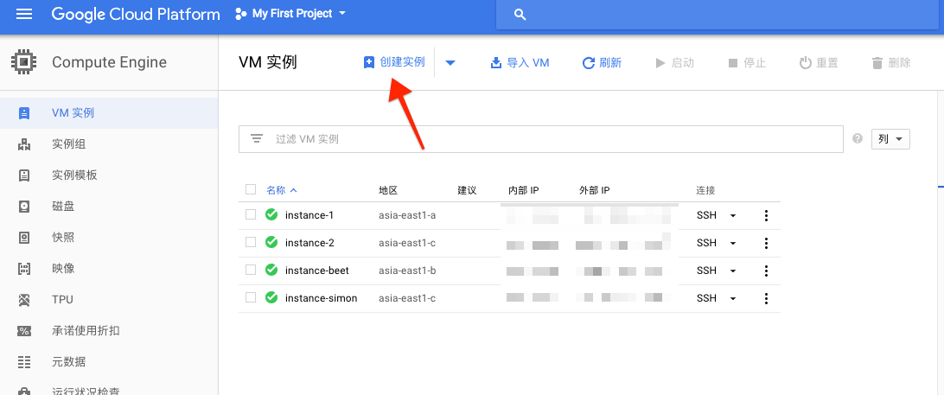Screen dimensions: 944x395
Task: Click the top search bar
Action: tap(719, 15)
